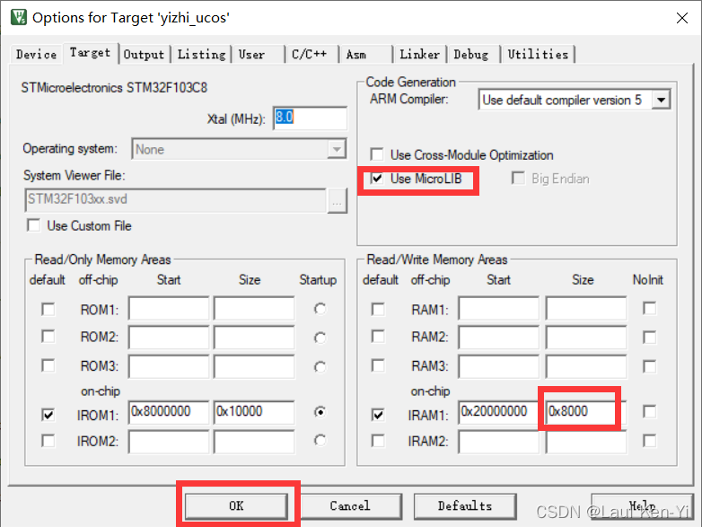Check the ROM3 default checkbox
This screenshot has width=702, height=527.
point(48,365)
